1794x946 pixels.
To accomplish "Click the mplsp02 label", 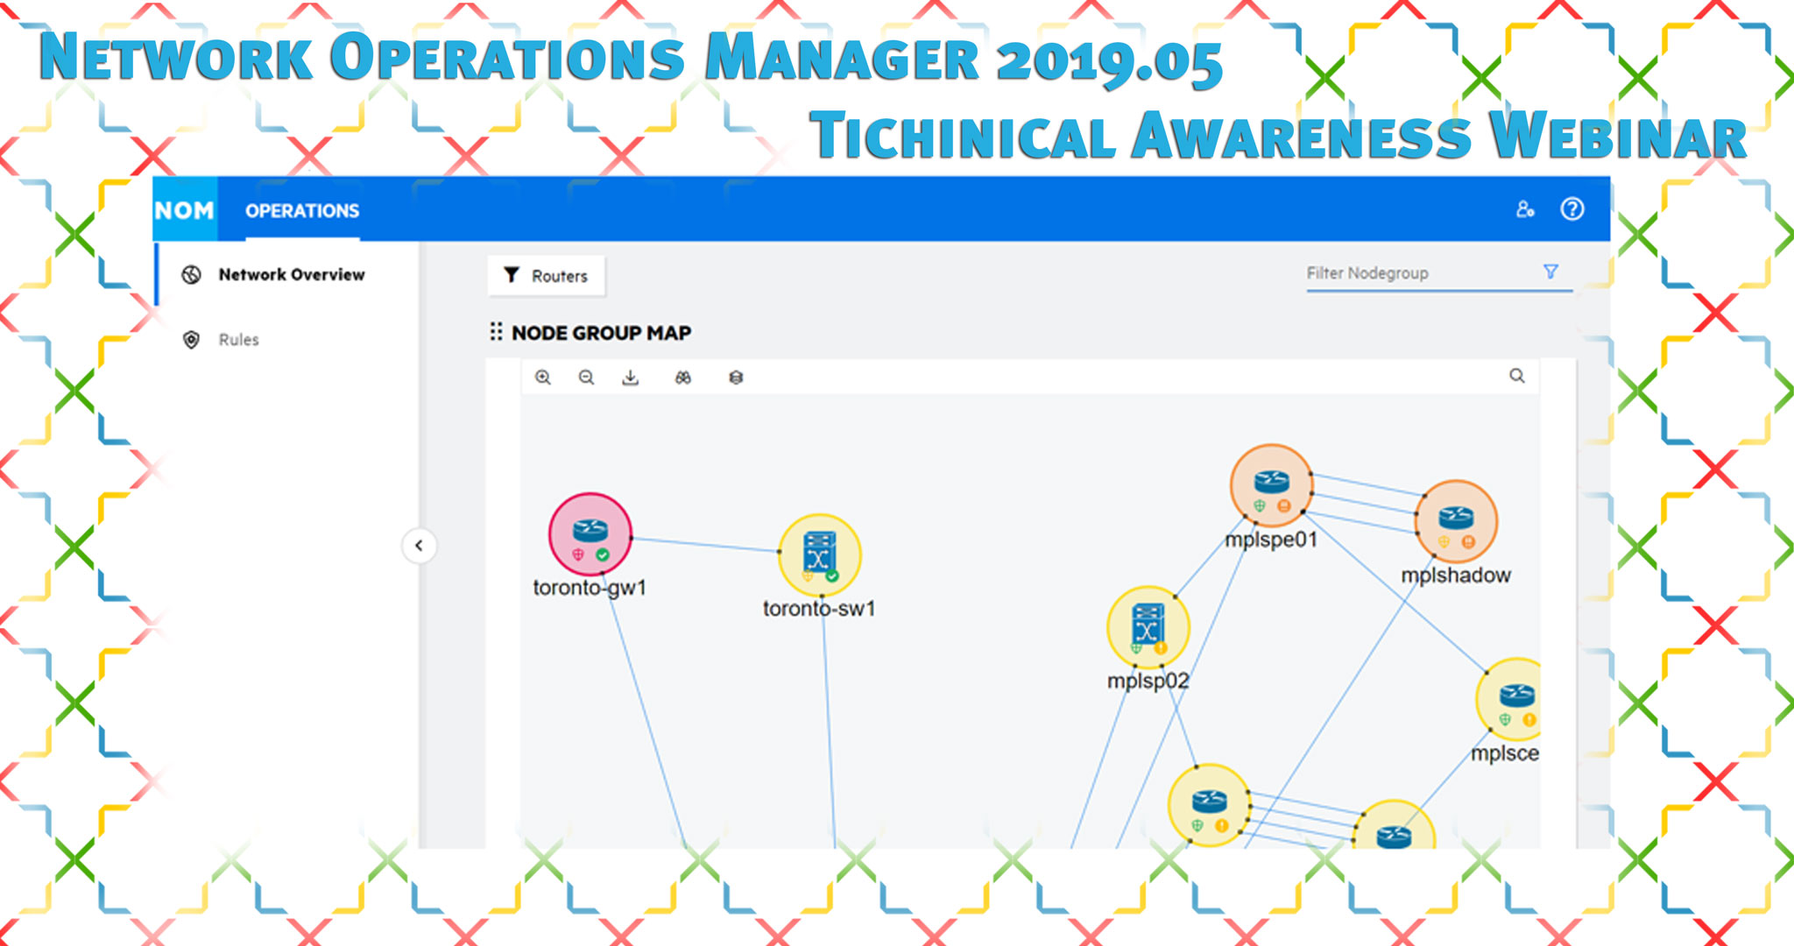I will click(x=1148, y=681).
